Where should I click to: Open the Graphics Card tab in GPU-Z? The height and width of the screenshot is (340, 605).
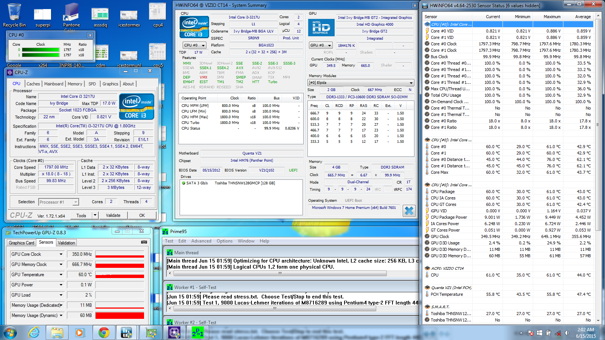pyautogui.click(x=22, y=243)
